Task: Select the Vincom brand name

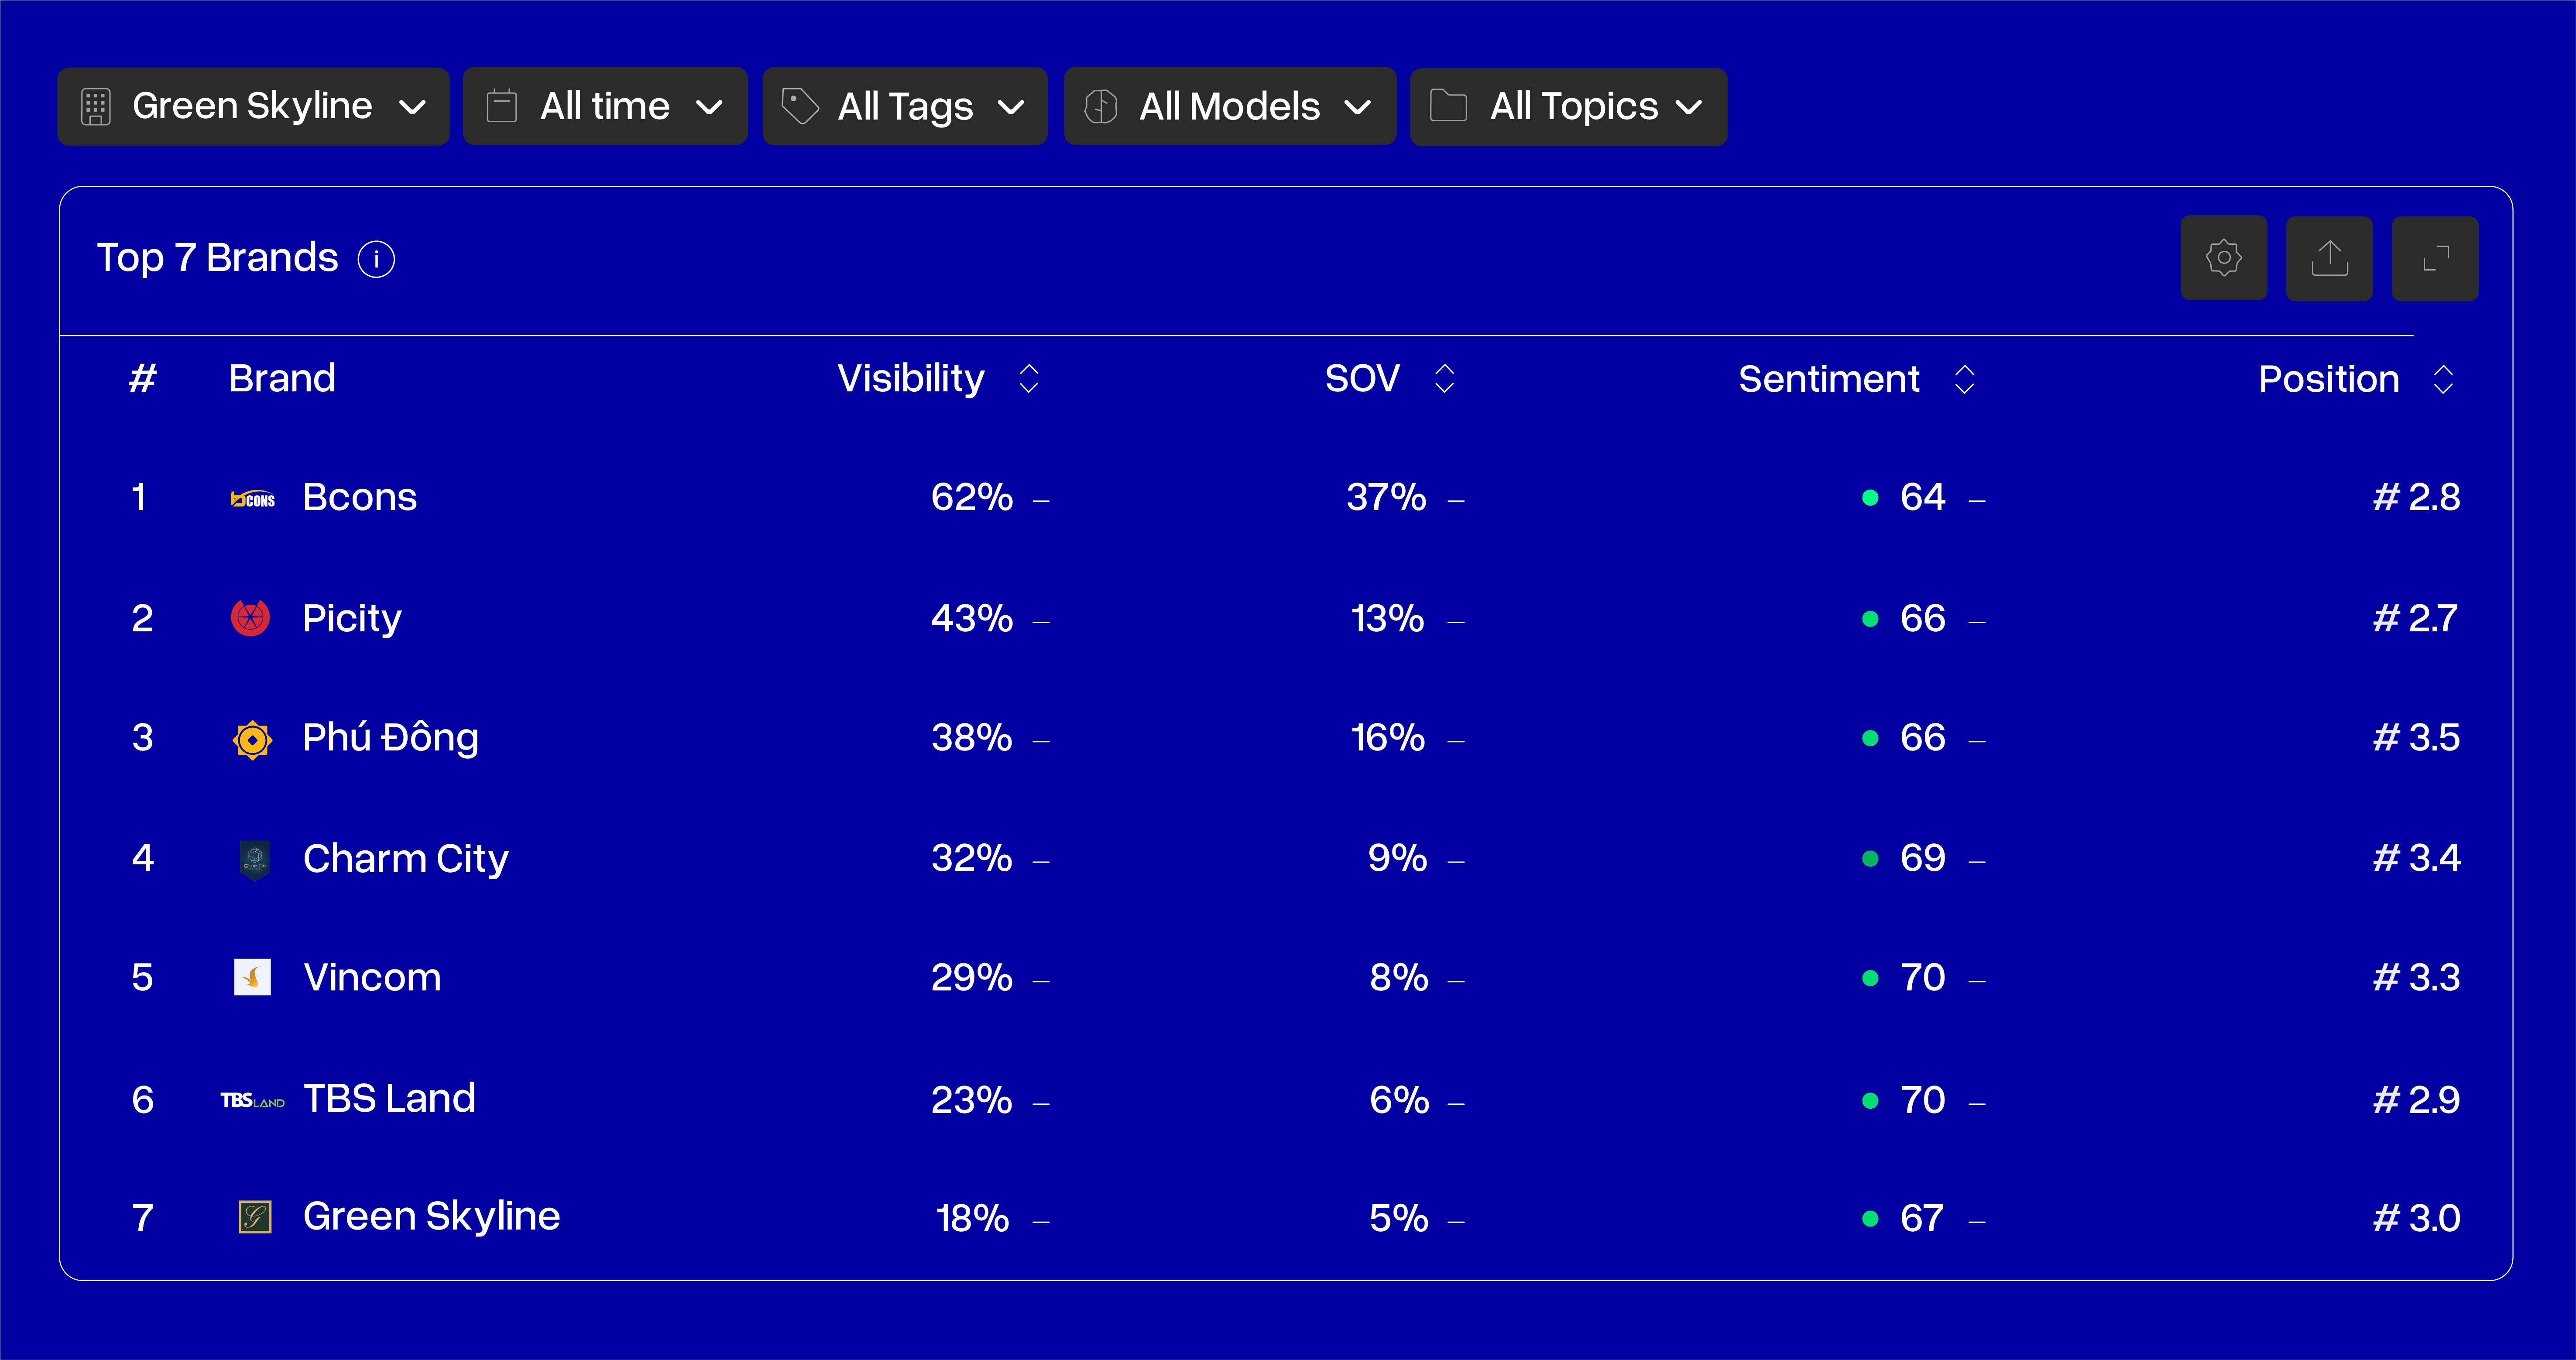Action: [372, 978]
